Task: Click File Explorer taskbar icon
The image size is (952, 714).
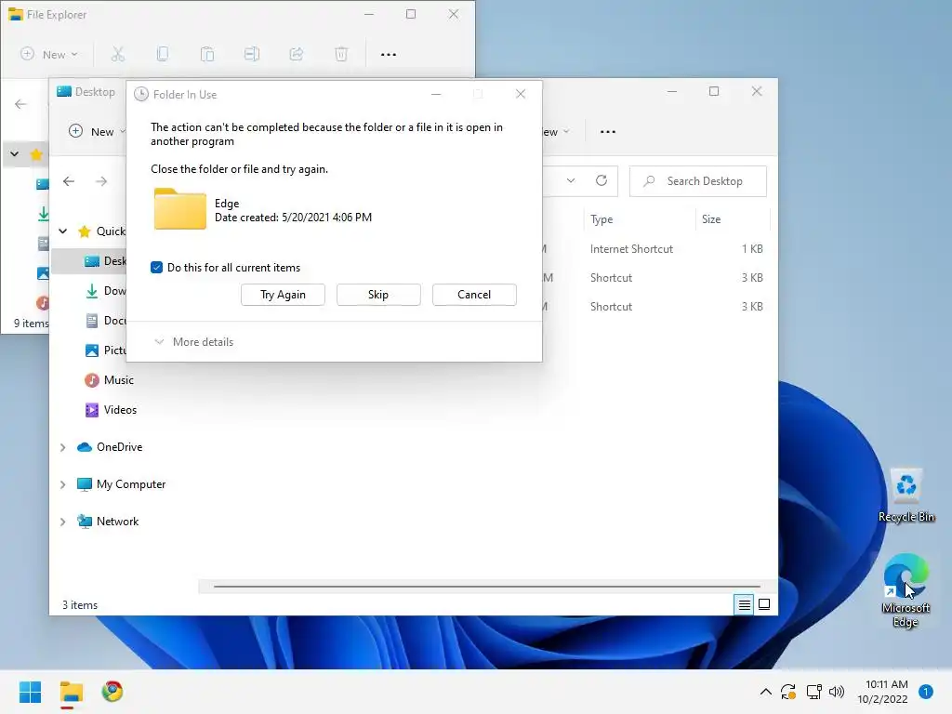Action: 71,692
